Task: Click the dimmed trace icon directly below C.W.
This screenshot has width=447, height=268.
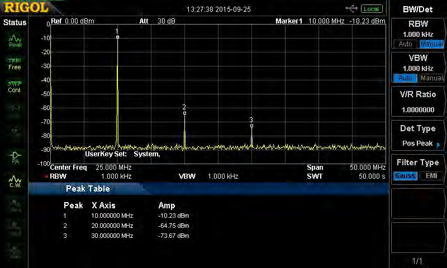Action: (x=15, y=205)
